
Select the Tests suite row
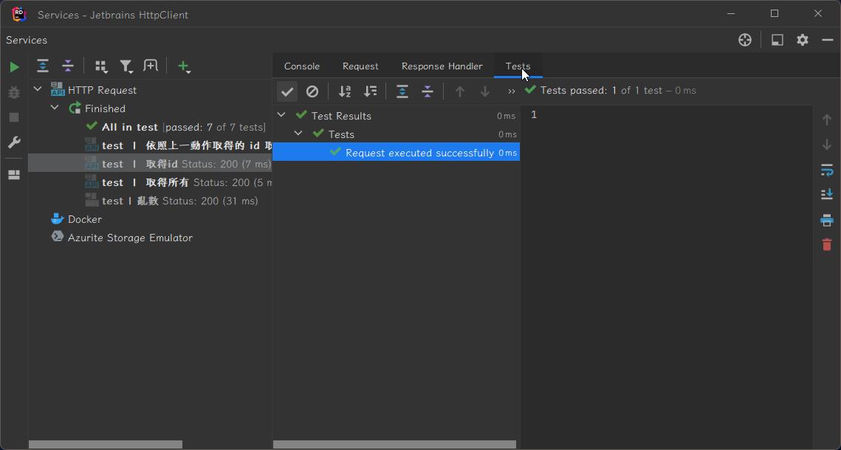396,134
